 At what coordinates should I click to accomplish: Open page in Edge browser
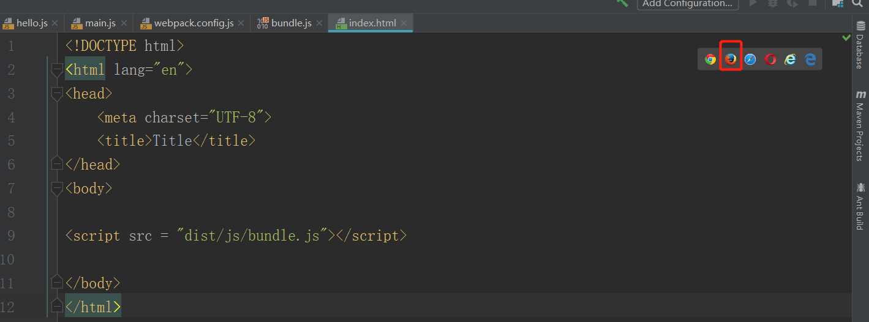810,59
